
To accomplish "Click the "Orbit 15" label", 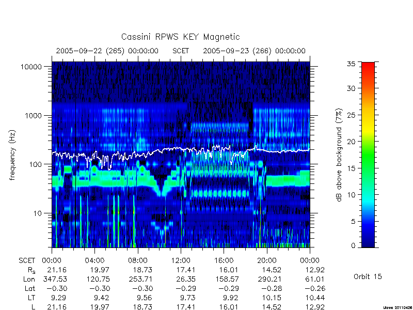I will pos(368,276).
